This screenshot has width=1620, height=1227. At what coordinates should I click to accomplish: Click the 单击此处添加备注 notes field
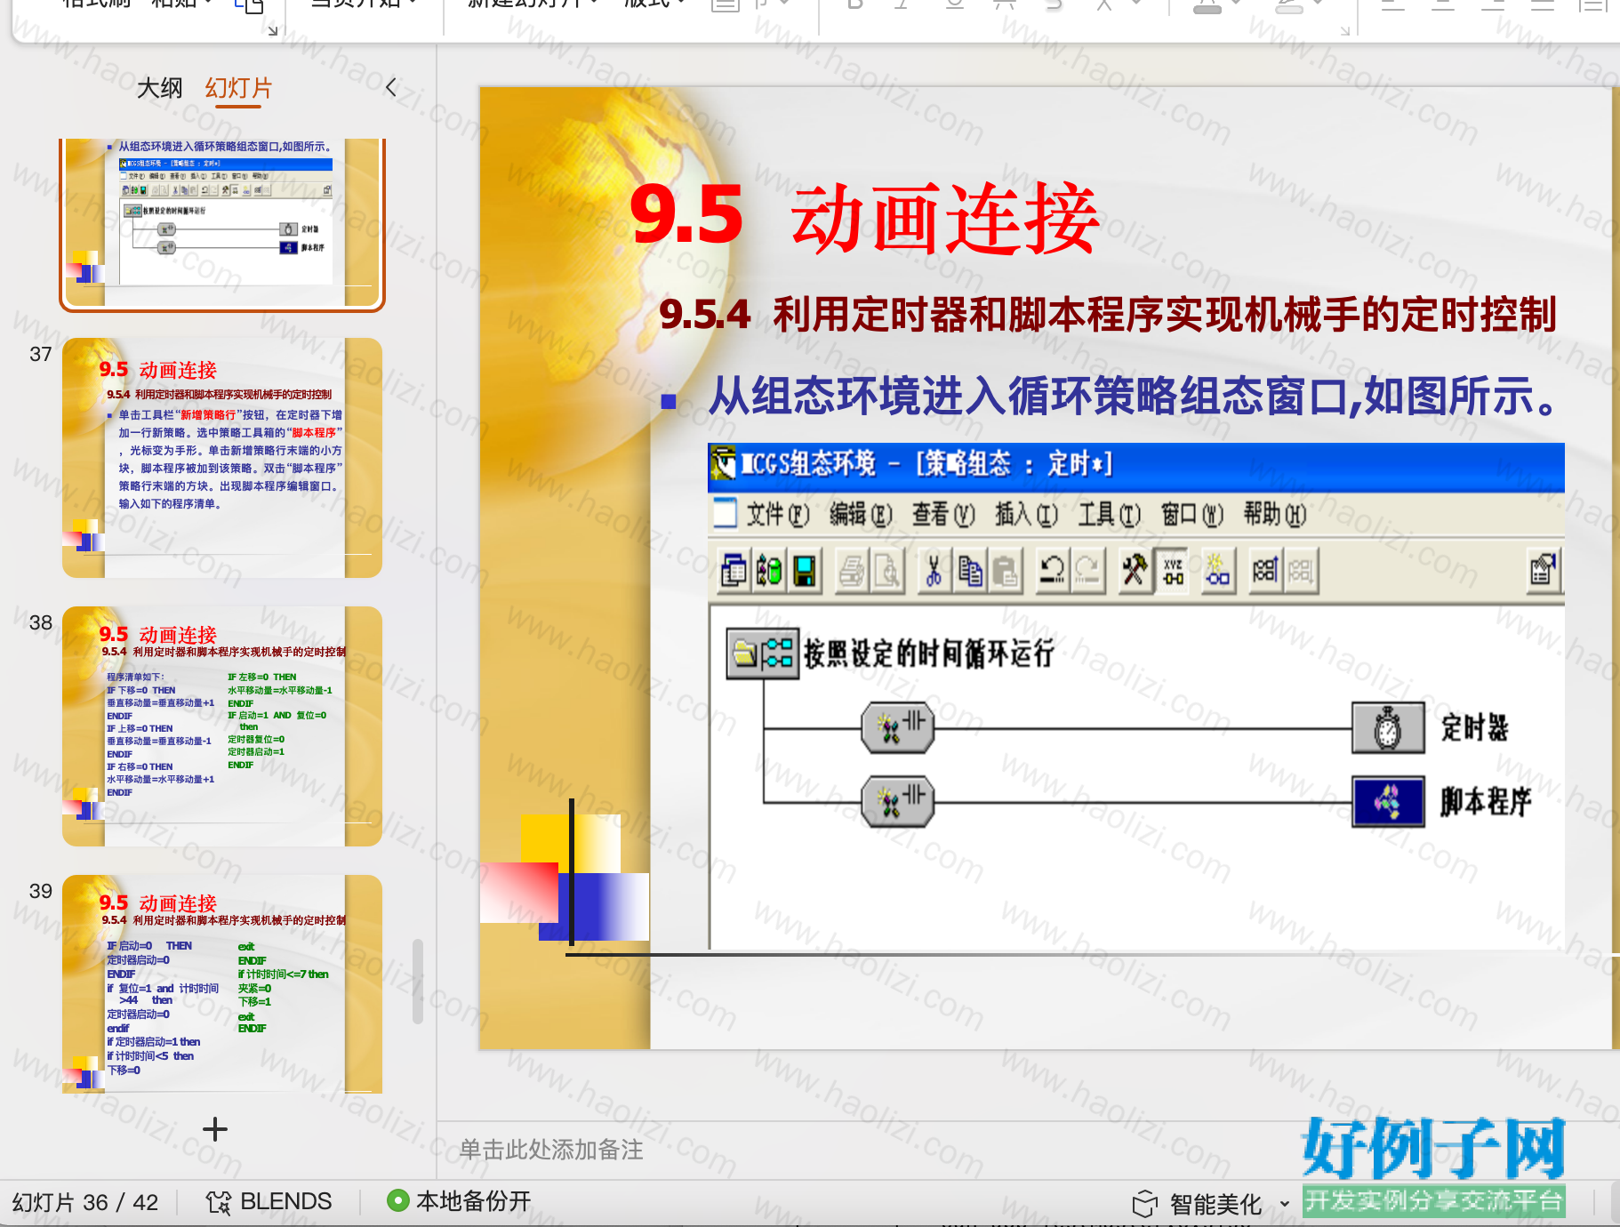(551, 1150)
